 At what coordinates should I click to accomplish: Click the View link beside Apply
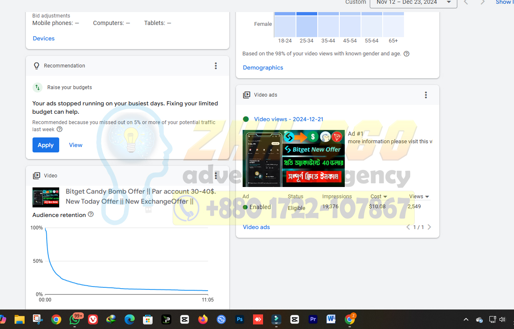point(76,145)
